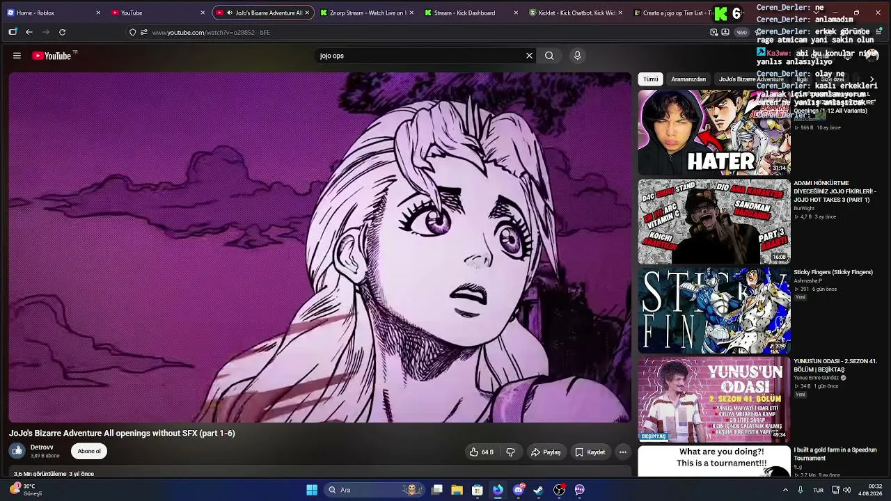Select the 'JoJo's Bizarre Adventure' filter chip

pyautogui.click(x=751, y=79)
